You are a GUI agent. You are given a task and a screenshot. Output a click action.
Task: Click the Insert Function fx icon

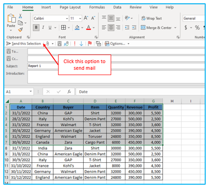(69, 92)
